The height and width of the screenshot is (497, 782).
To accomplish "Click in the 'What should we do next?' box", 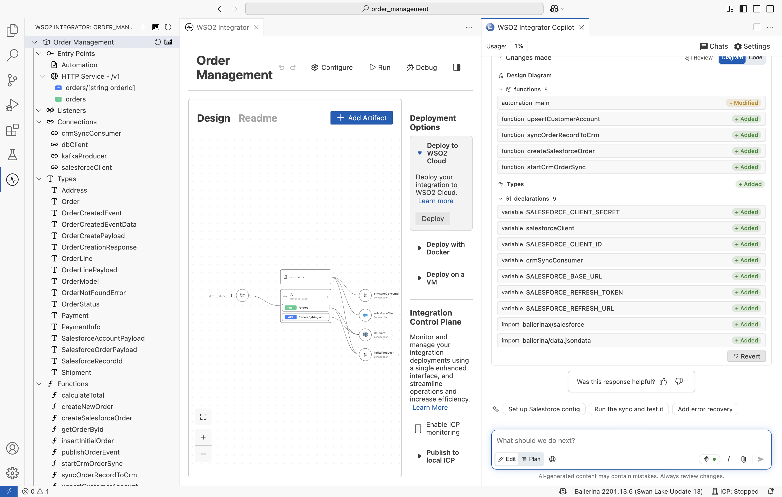I will point(631,441).
